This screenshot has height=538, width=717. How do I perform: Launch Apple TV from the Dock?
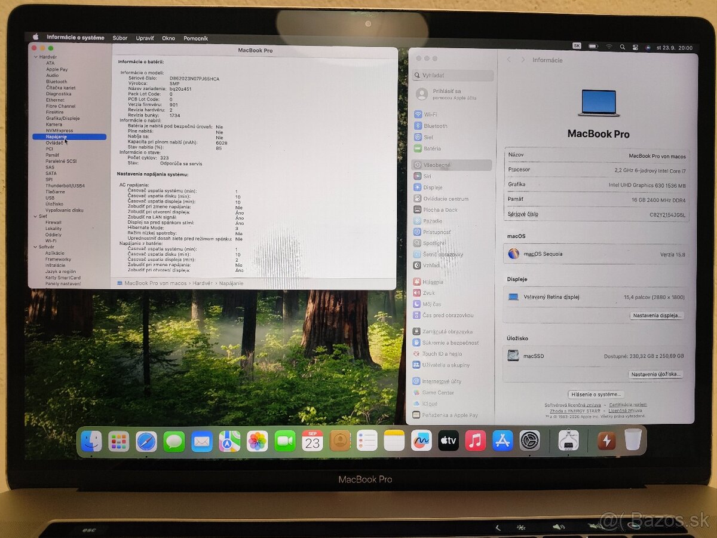pos(448,441)
